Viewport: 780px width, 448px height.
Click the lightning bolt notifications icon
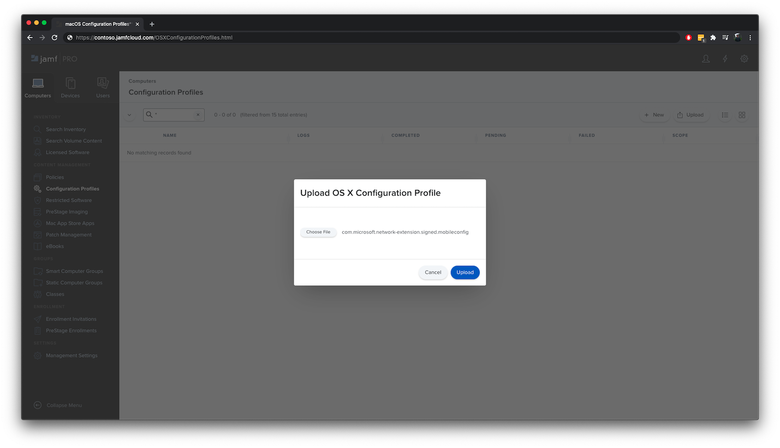tap(725, 59)
